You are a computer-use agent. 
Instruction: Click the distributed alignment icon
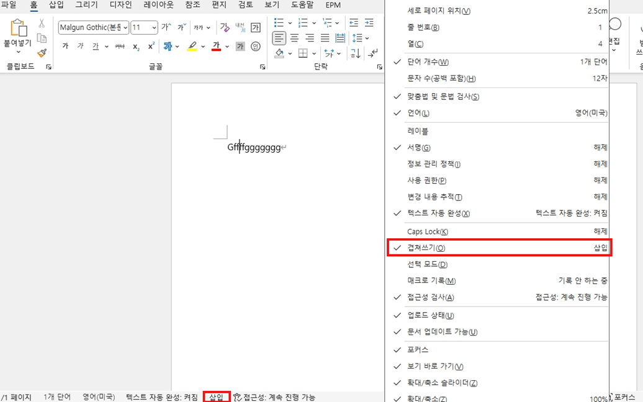point(340,38)
